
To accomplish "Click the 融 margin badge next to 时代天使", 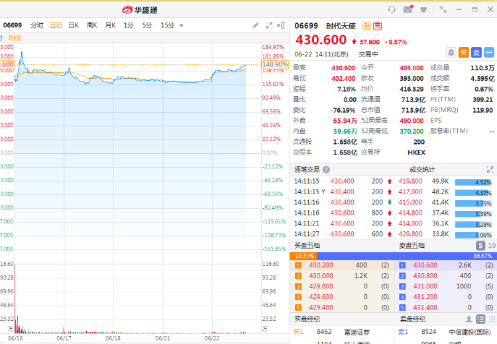I will 366,26.
